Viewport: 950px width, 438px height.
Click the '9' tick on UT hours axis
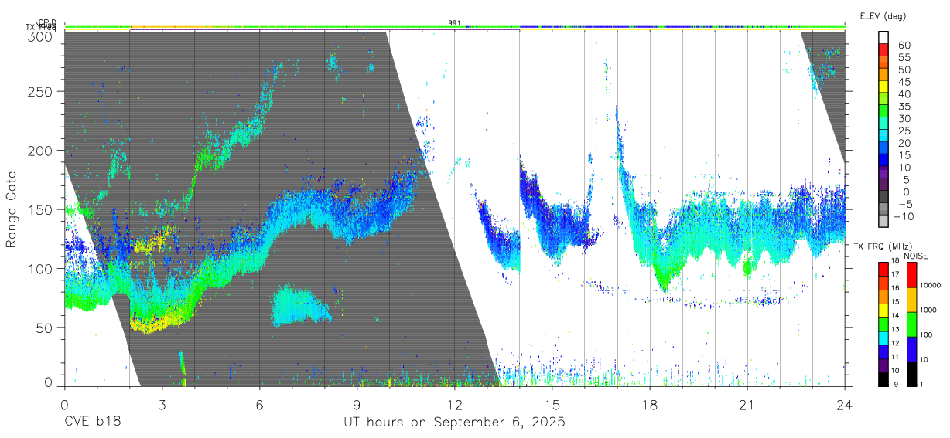click(357, 404)
